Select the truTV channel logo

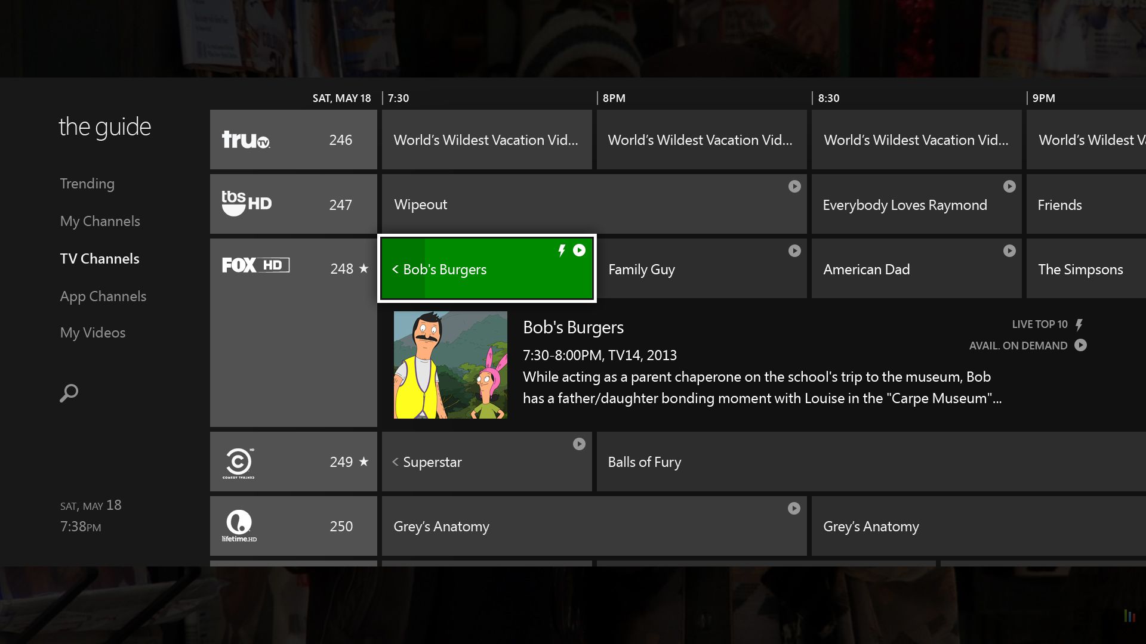click(247, 140)
